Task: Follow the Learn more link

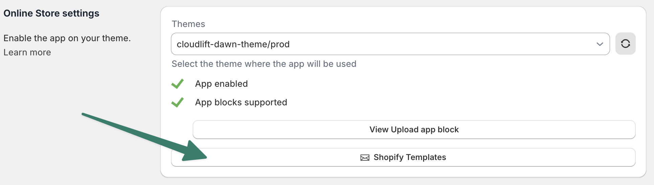Action: pos(27,52)
